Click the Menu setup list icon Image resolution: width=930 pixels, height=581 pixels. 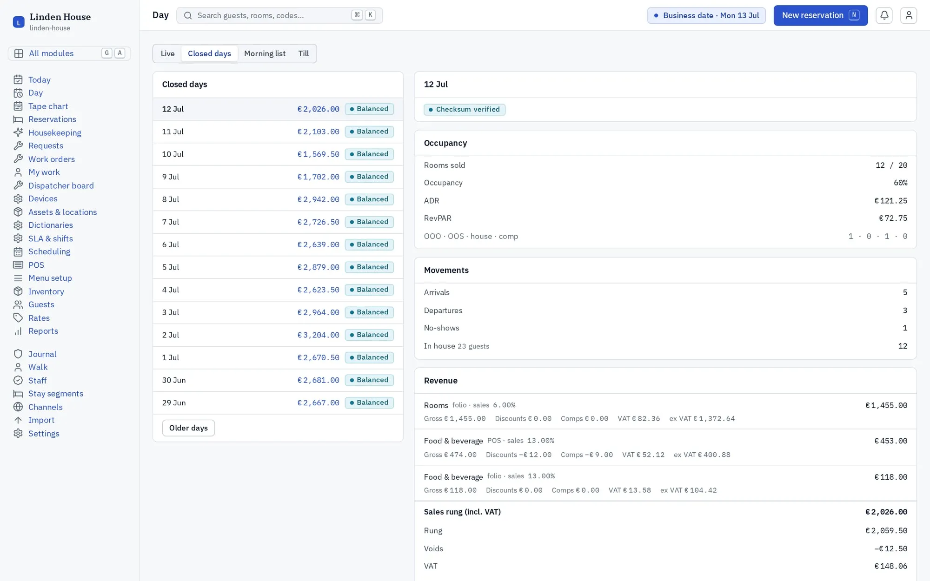[18, 278]
